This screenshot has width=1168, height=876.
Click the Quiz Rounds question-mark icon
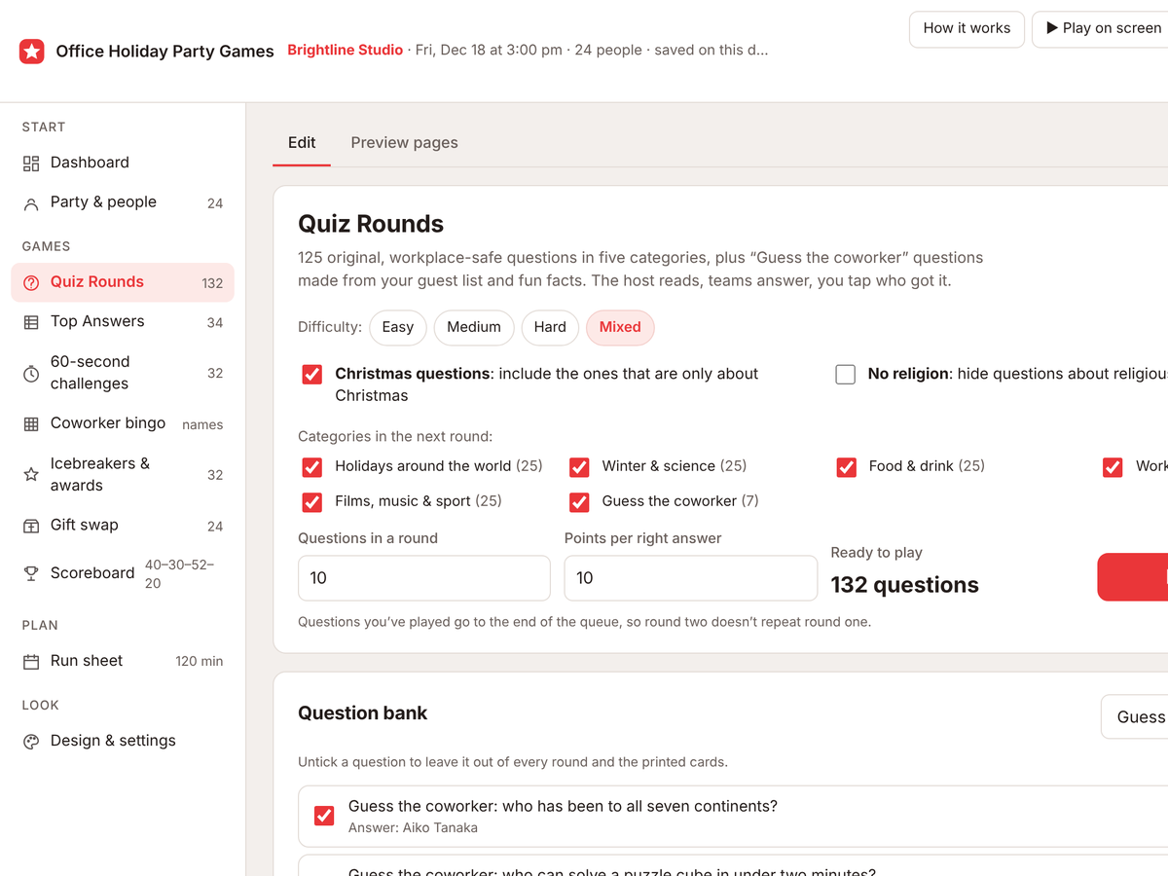coord(31,282)
